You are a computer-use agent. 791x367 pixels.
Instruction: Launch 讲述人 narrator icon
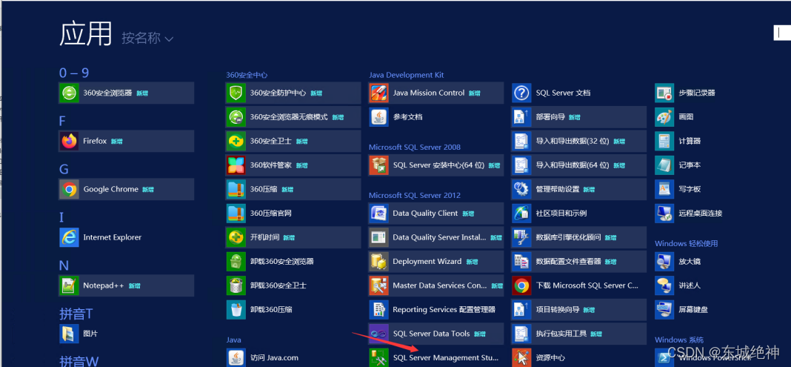coord(664,285)
